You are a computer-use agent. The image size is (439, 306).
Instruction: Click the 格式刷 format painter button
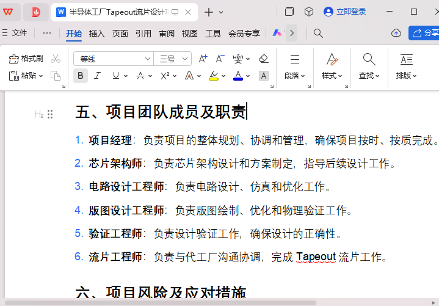[26, 59]
